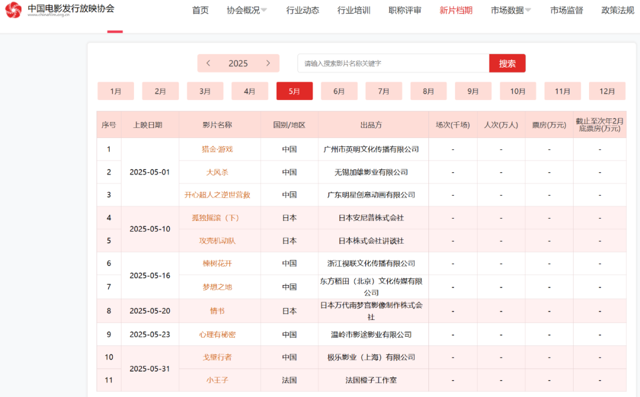The width and height of the screenshot is (640, 397).
Task: Expand the 市场数据 dropdown arrow
Action: pos(528,10)
